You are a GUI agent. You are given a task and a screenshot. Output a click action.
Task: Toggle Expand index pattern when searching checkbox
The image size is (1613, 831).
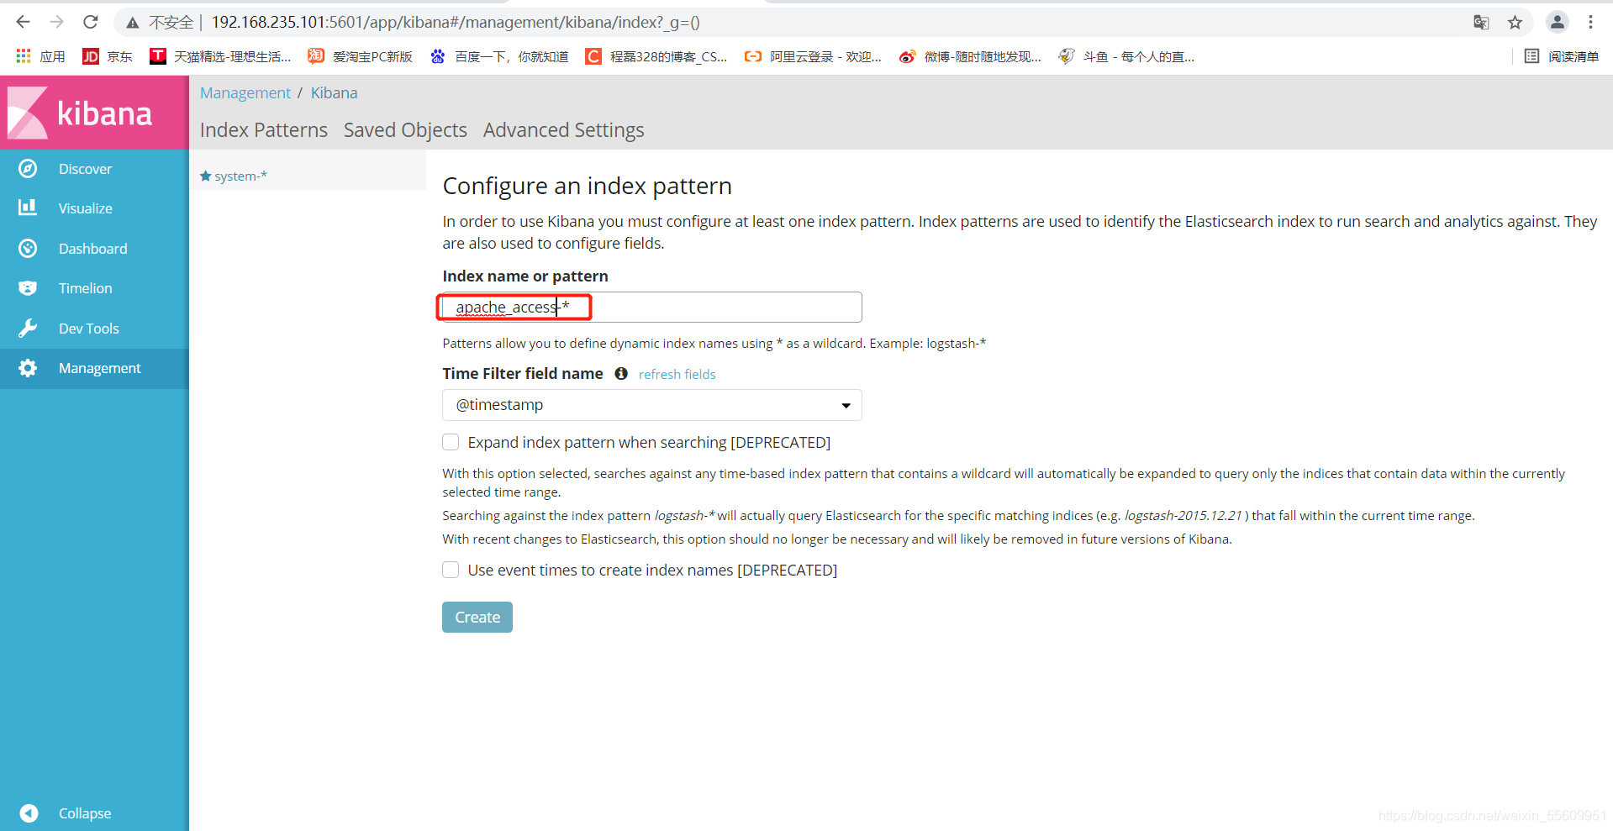coord(451,442)
